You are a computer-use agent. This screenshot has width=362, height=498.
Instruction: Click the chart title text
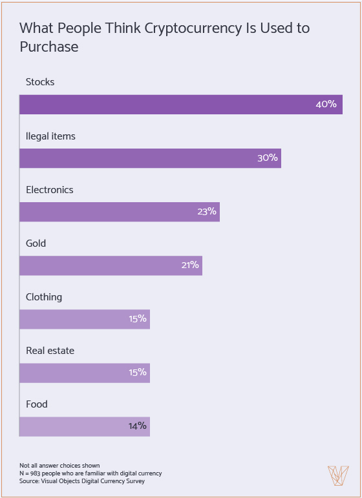[x=165, y=37]
